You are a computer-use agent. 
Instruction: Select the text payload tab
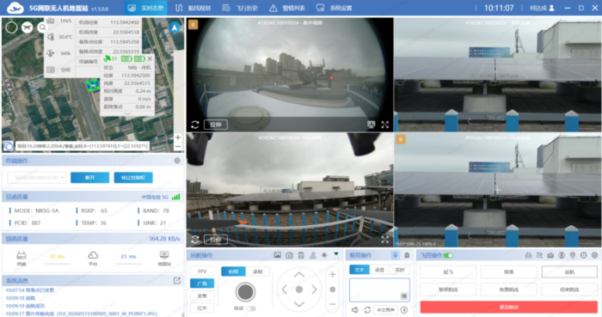point(359,270)
